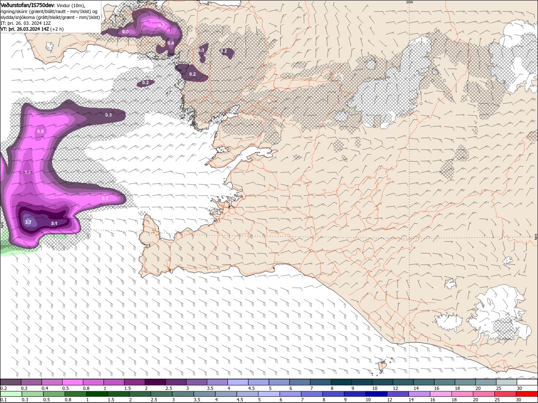The height and width of the screenshot is (403, 538).
Task: Click the 20W longitude label
Action: (409, 3)
